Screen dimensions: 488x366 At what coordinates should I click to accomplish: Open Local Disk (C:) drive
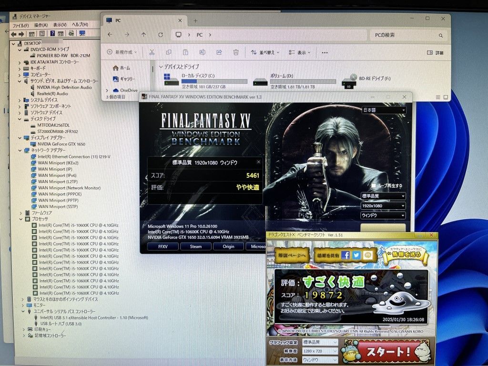[x=205, y=81]
